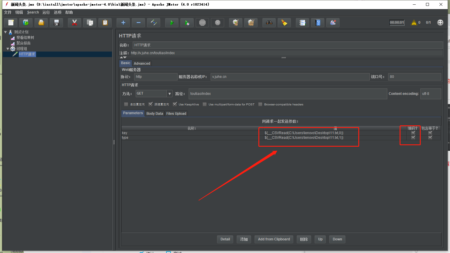Click the Expand all plus icon
This screenshot has width=450, height=253.
(123, 23)
